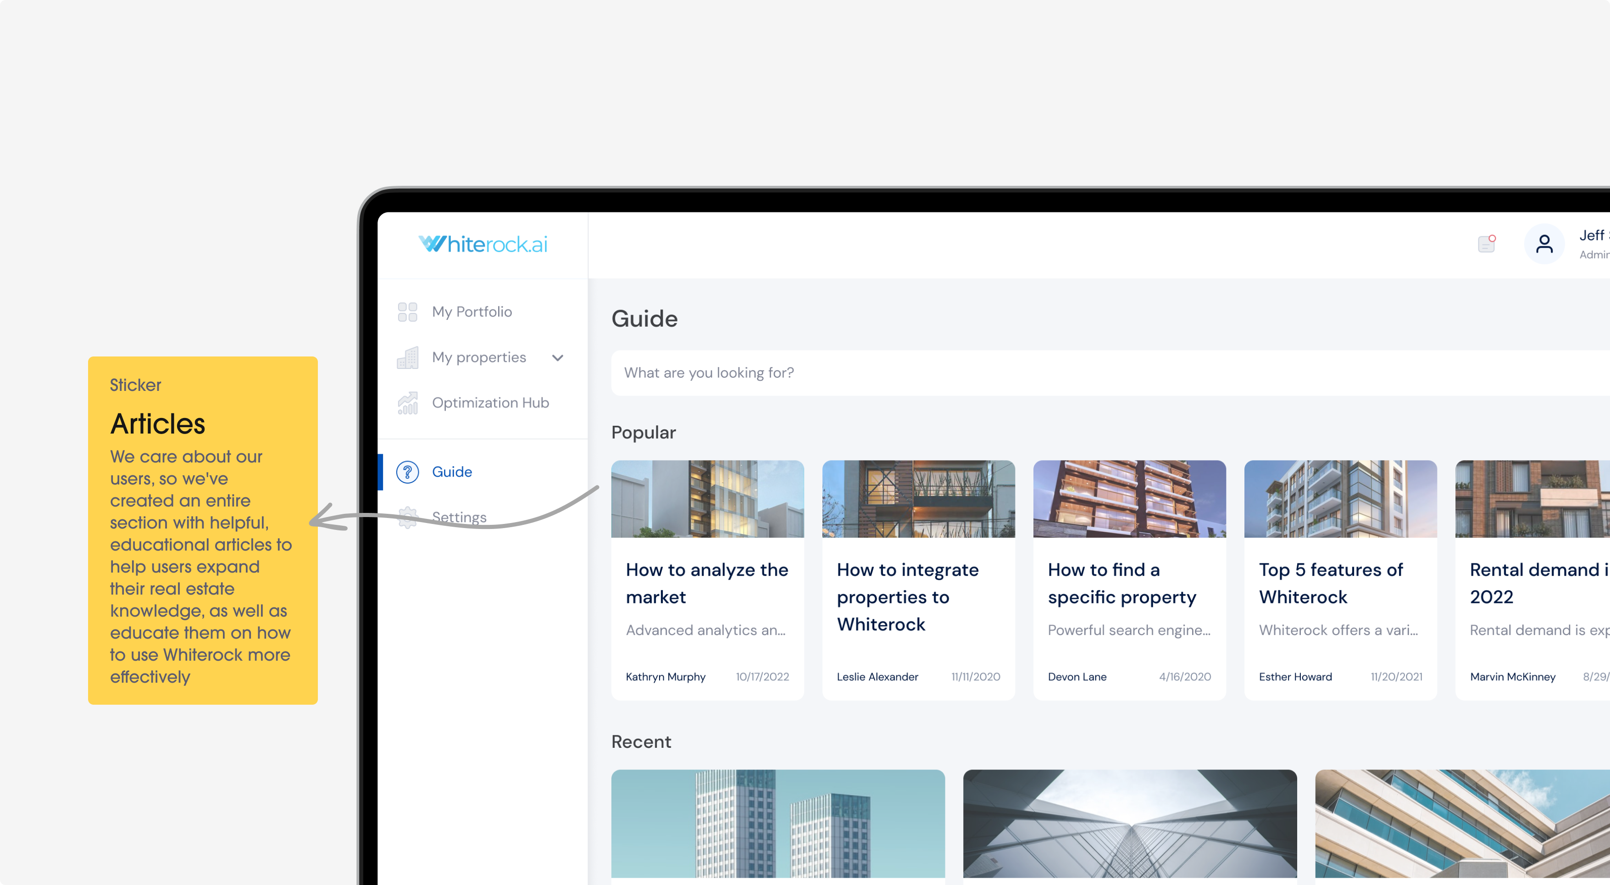Open the 'Top 5 features of Whiterock' image
The width and height of the screenshot is (1610, 885).
1341,499
